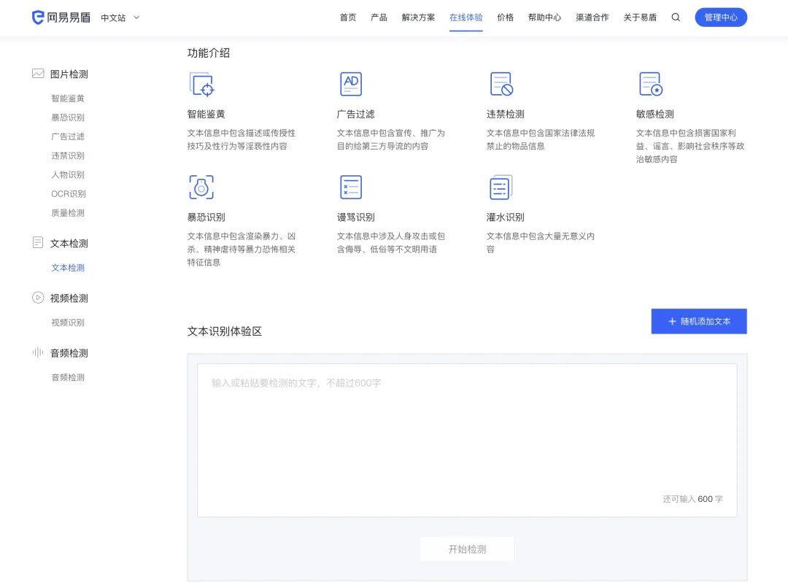Click the 暴恐识别 bomb icon
Image resolution: width=788 pixels, height=583 pixels.
tap(202, 187)
